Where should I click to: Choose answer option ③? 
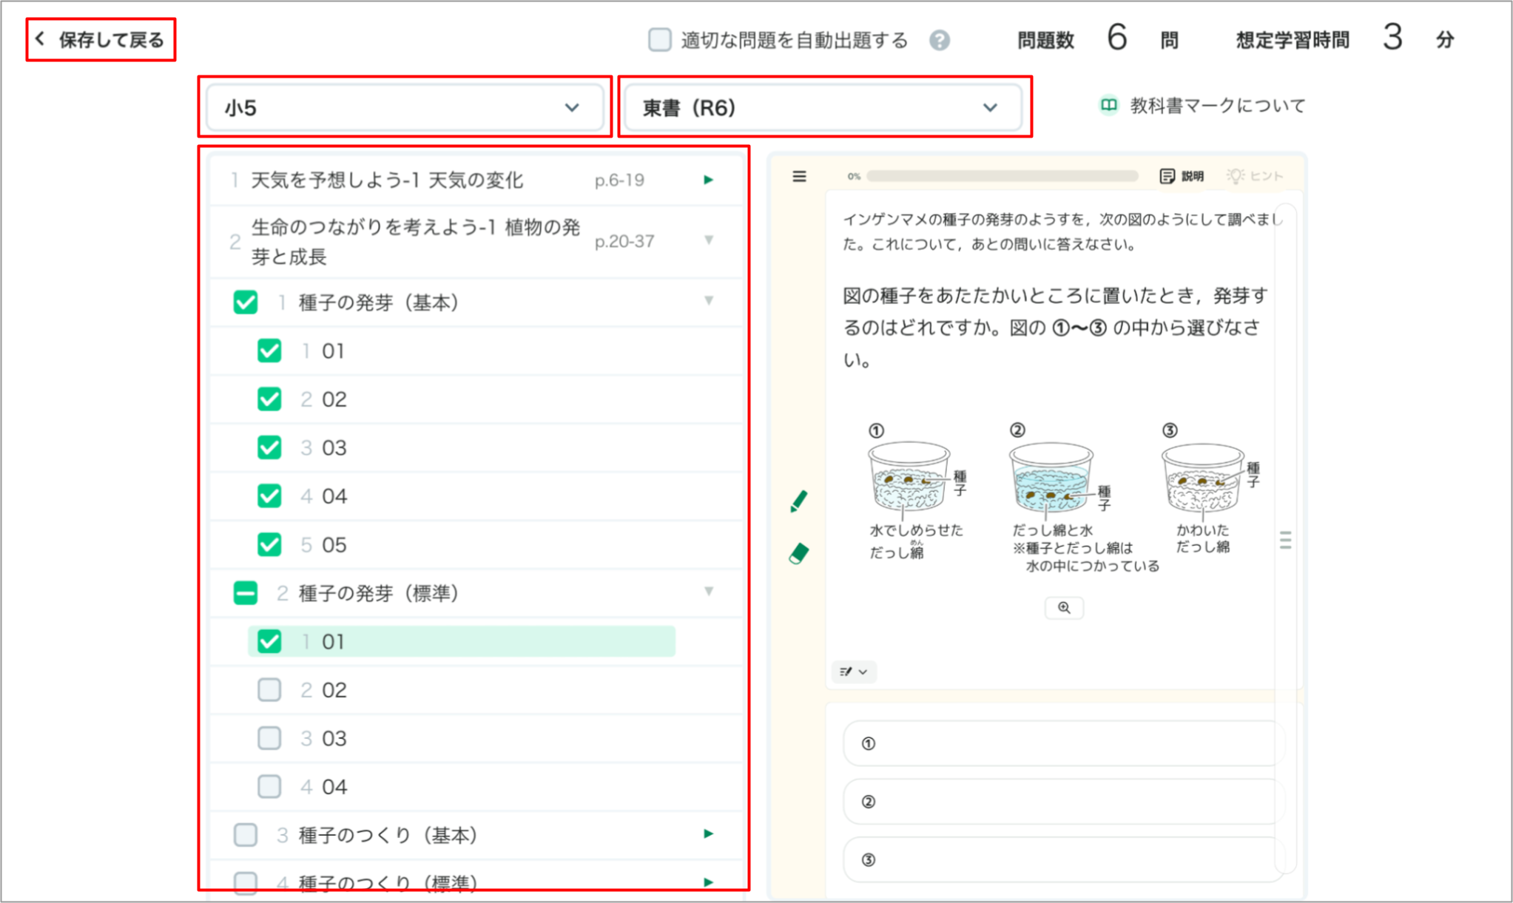pos(1062,859)
